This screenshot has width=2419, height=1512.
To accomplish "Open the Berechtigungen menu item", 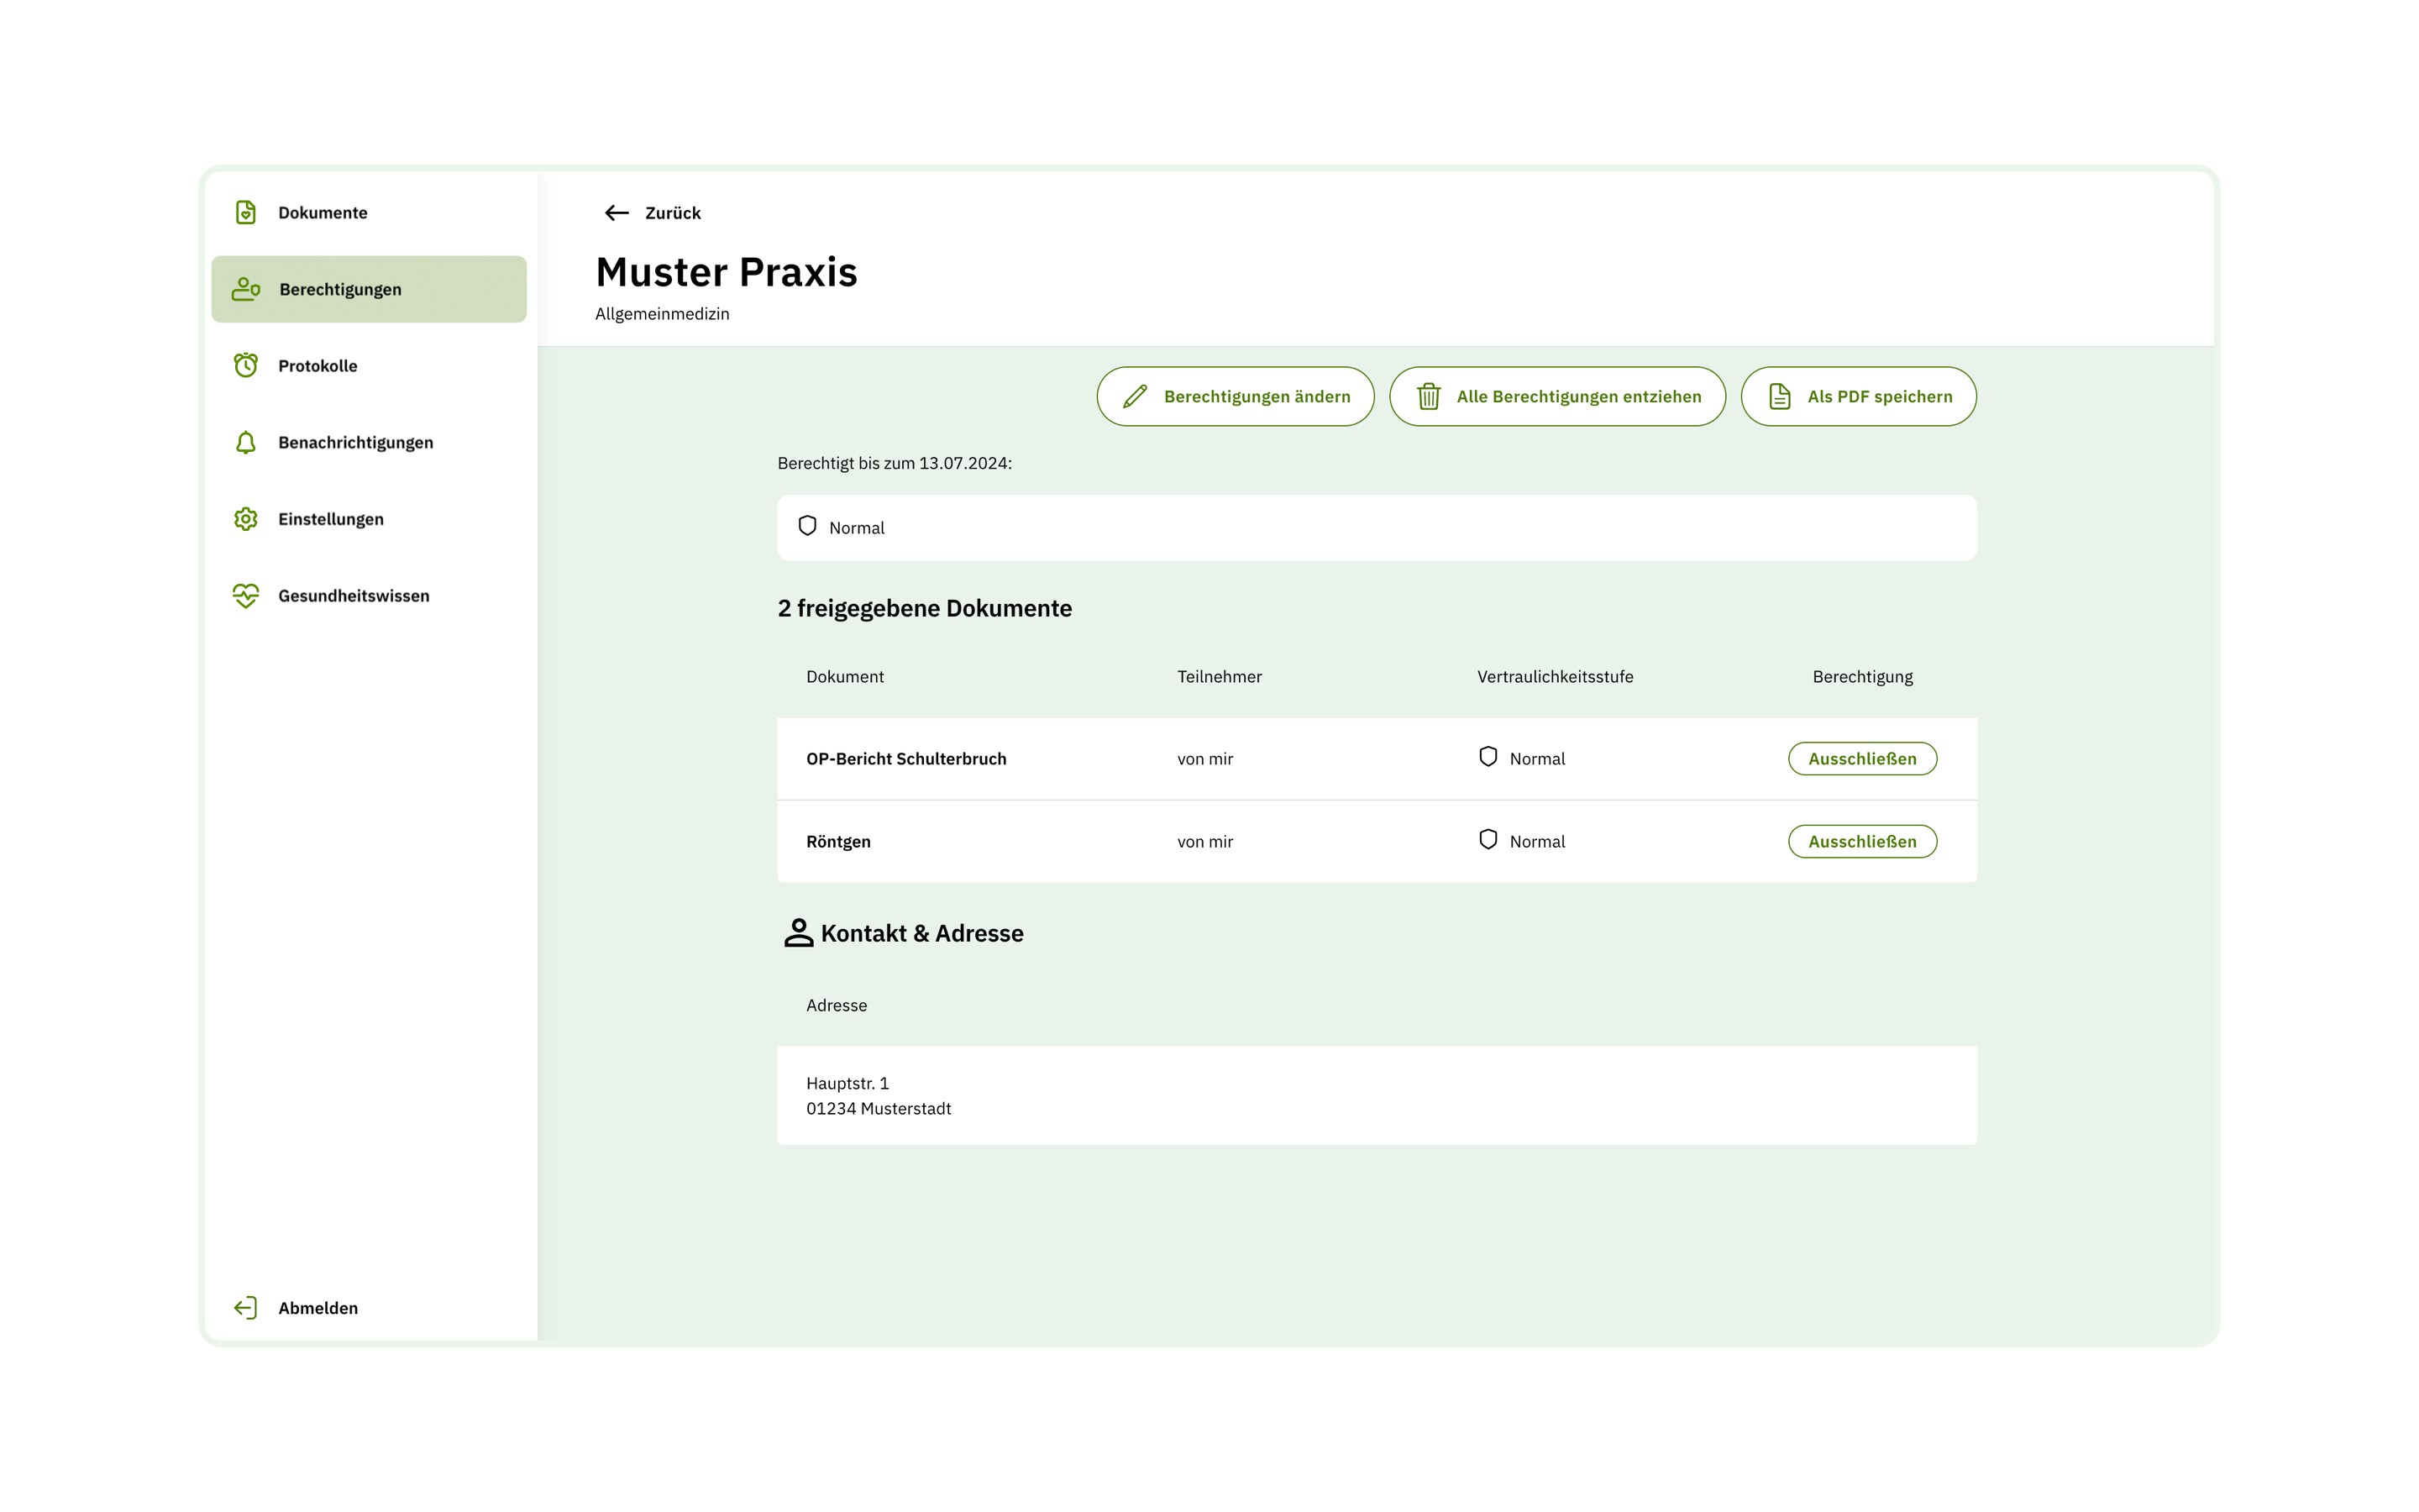I will (340, 289).
